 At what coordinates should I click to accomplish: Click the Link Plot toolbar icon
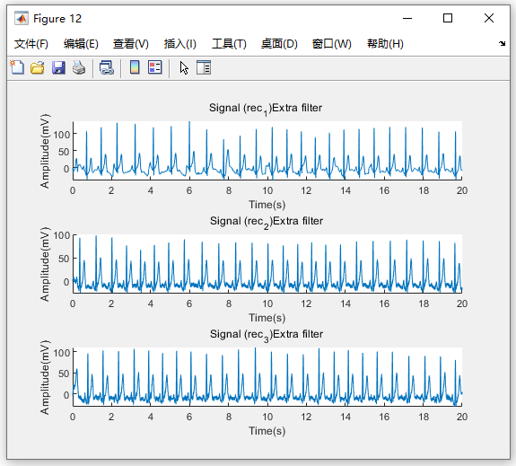107,67
